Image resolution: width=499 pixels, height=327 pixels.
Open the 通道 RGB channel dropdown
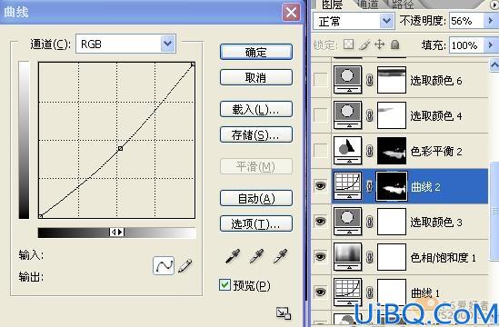pyautogui.click(x=168, y=44)
